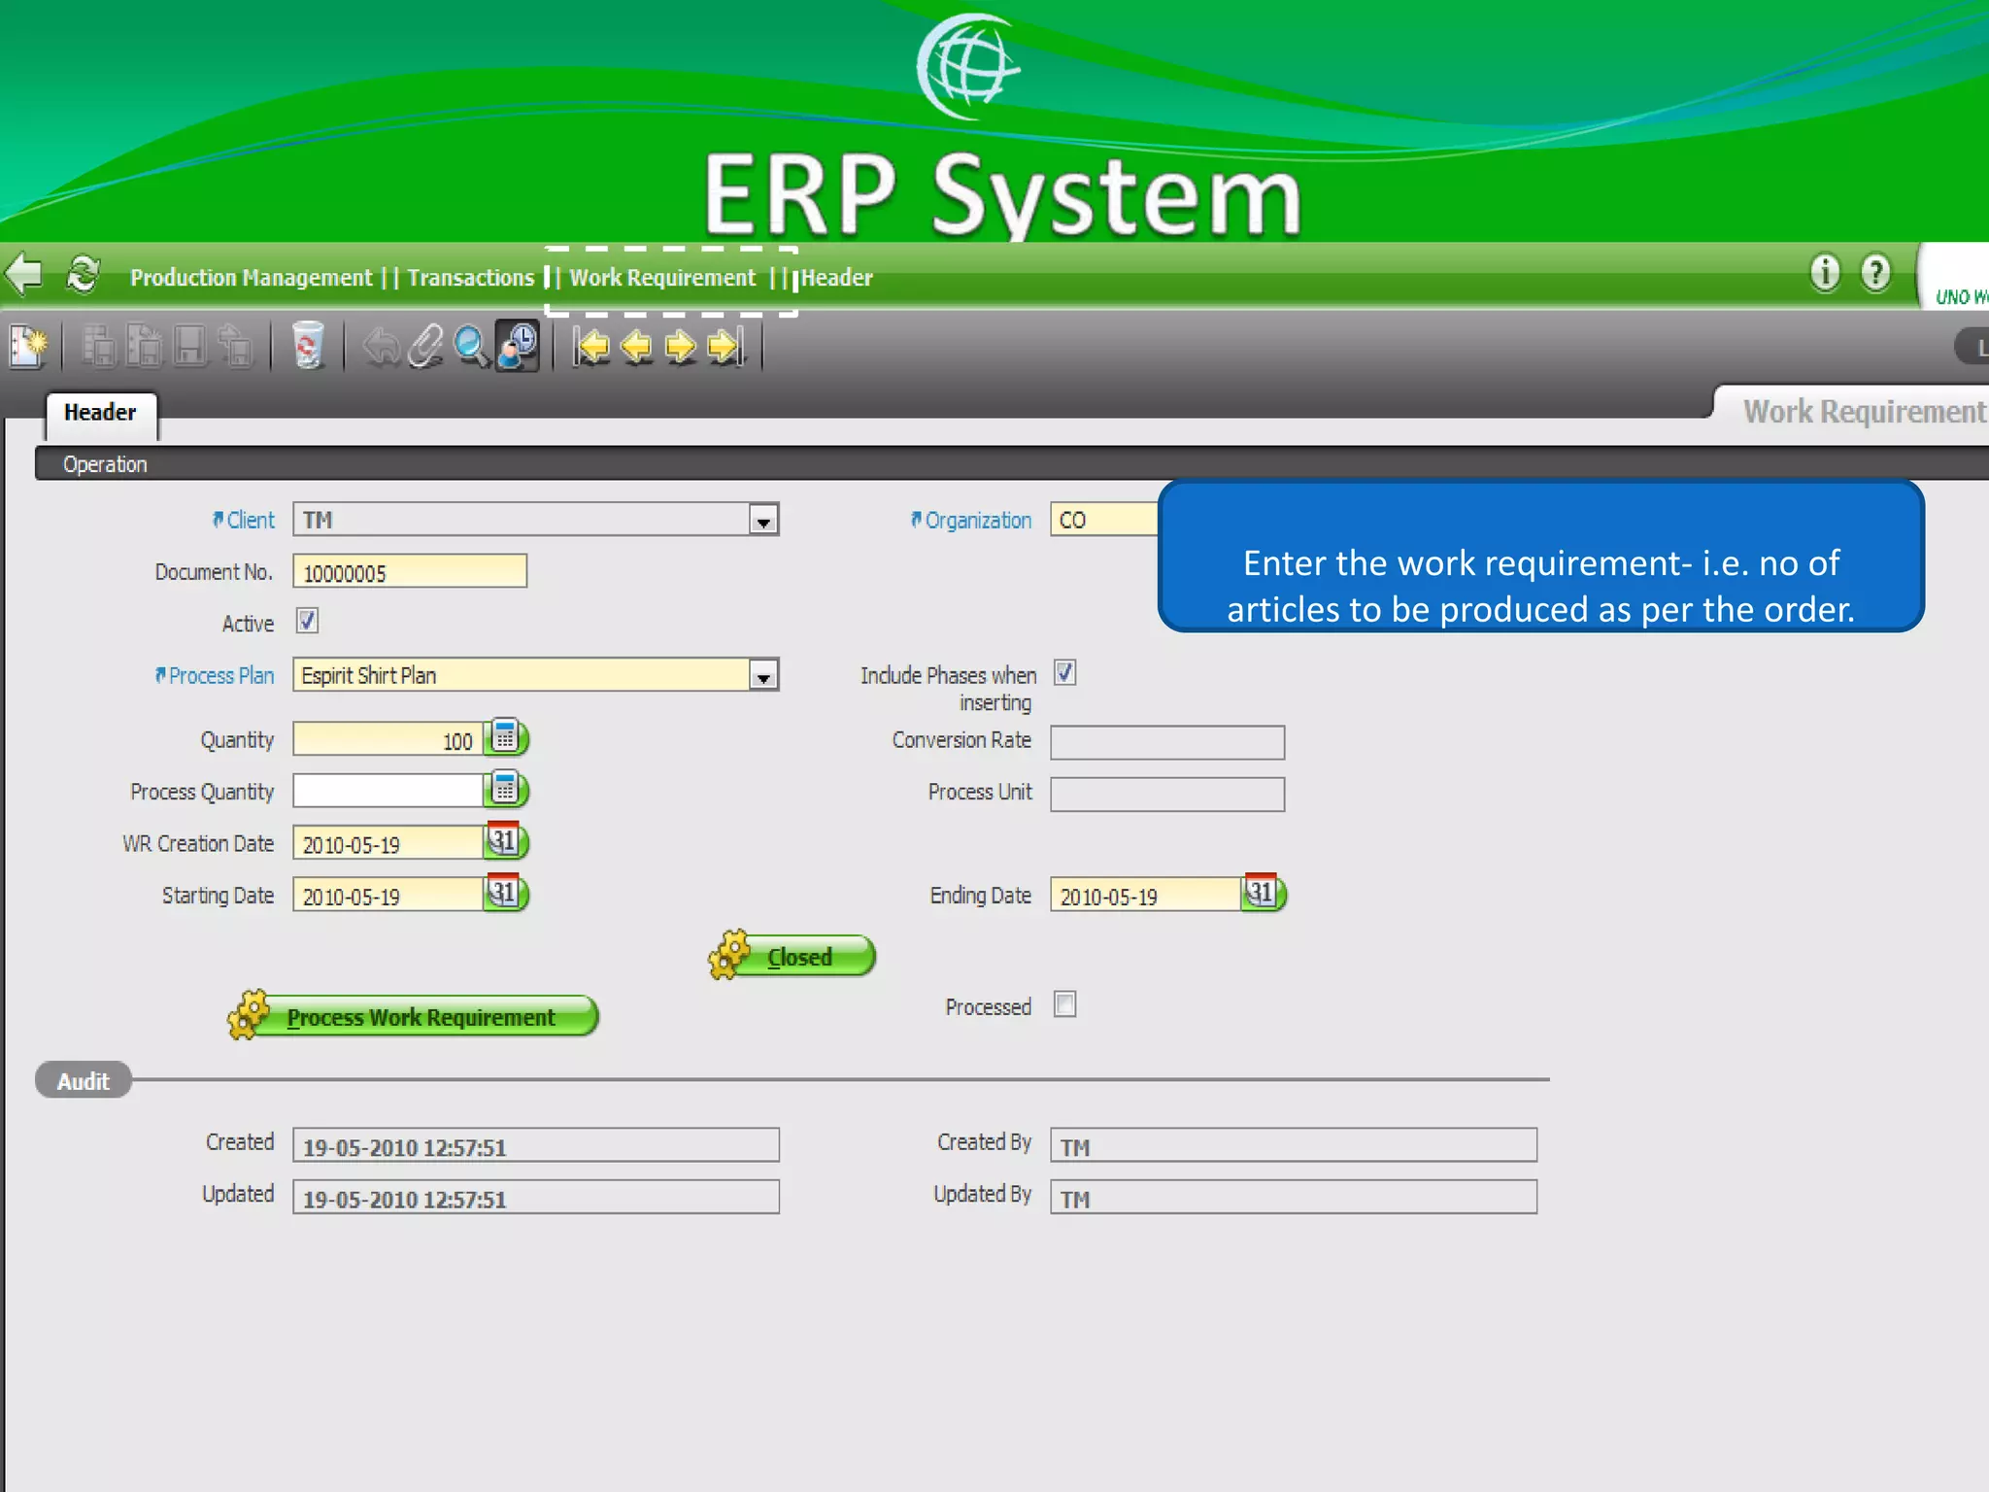Go to first record arrow icon
The height and width of the screenshot is (1492, 1989).
[x=591, y=346]
